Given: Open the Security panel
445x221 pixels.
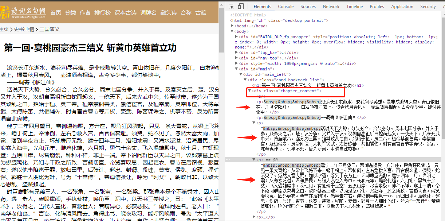Looking at the screenshot, I should pos(428,6).
